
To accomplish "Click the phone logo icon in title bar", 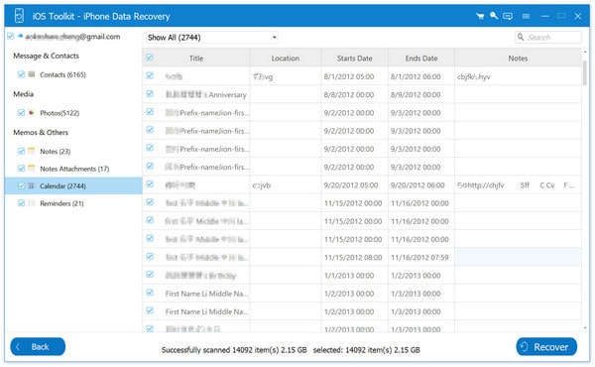I will [x=19, y=16].
